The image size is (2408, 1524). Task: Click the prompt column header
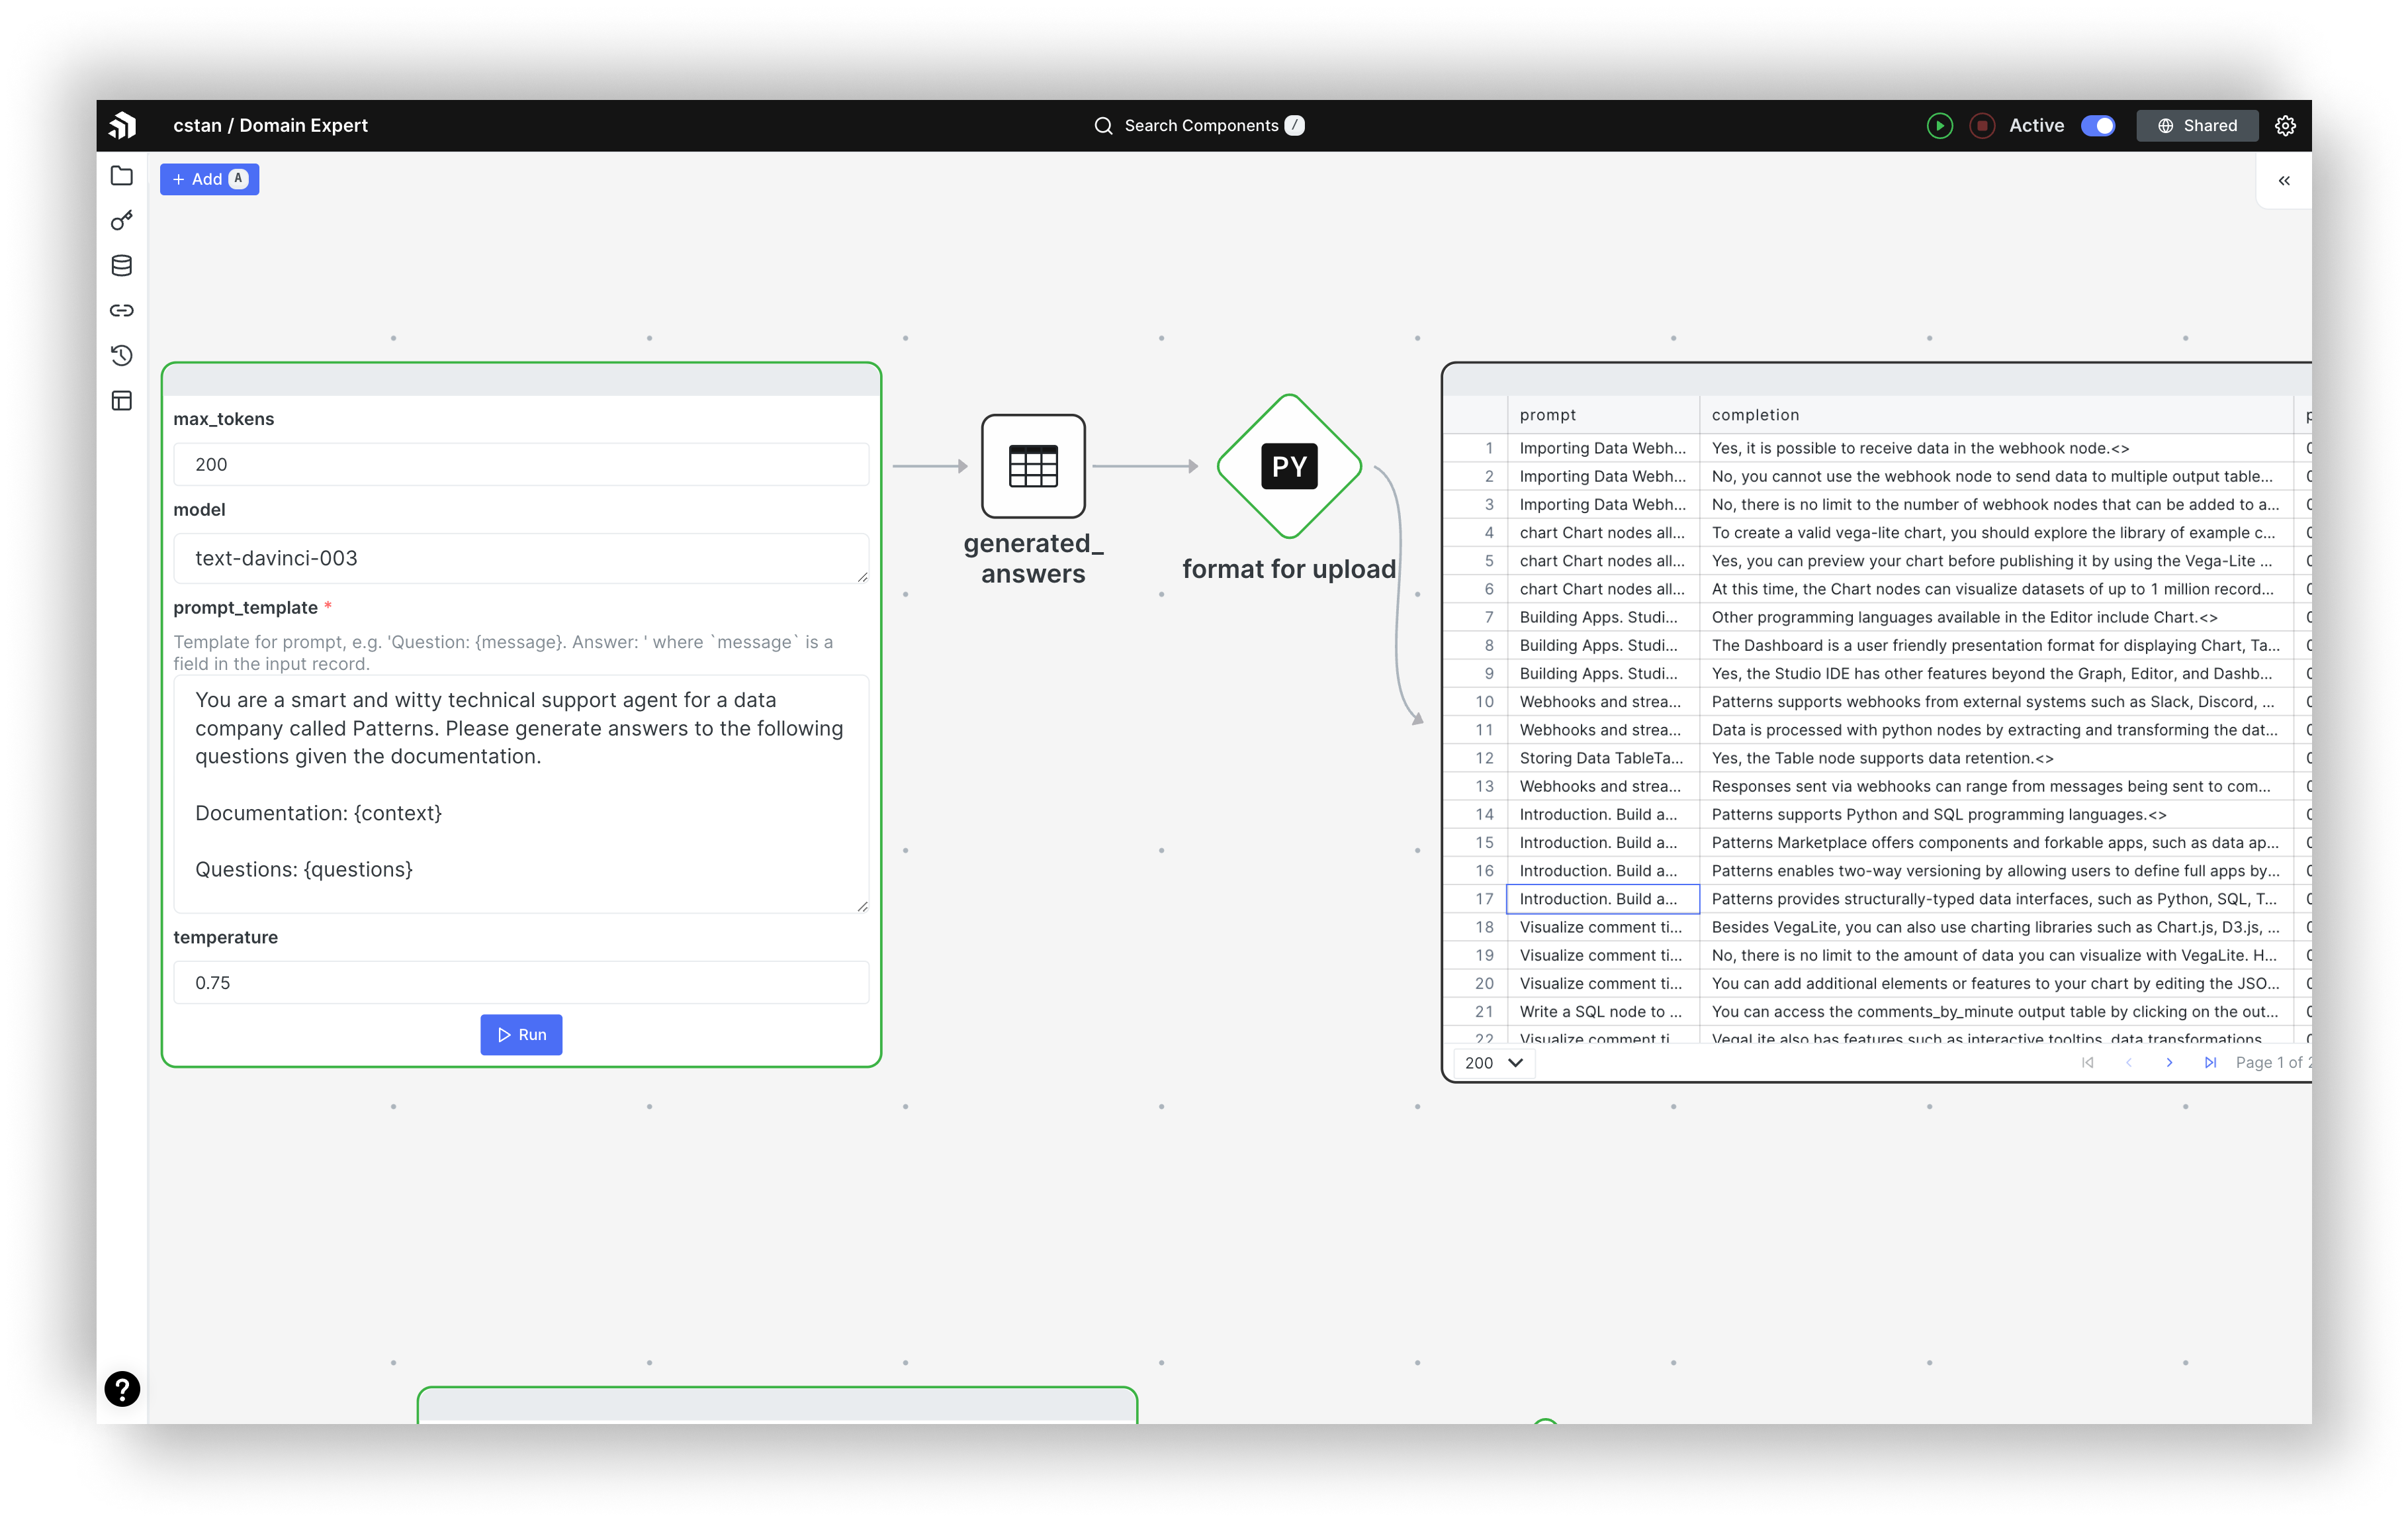[1603, 414]
